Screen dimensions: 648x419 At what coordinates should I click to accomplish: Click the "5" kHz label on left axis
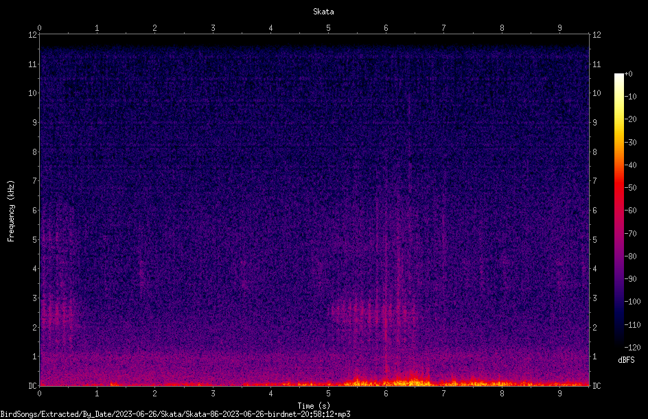[35, 240]
